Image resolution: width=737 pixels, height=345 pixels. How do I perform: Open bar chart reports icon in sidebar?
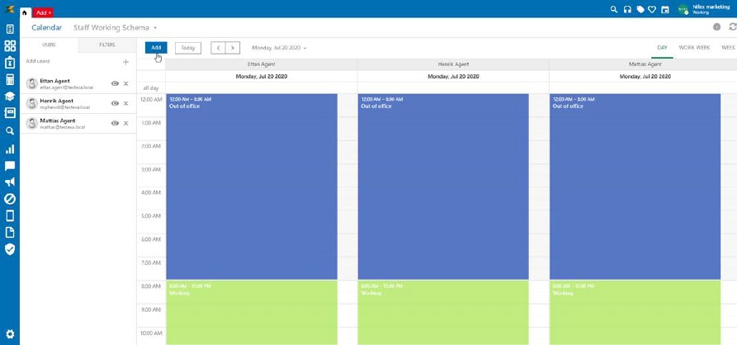[10, 149]
